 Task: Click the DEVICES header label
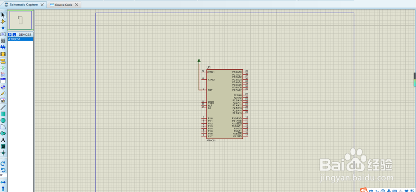[25, 35]
